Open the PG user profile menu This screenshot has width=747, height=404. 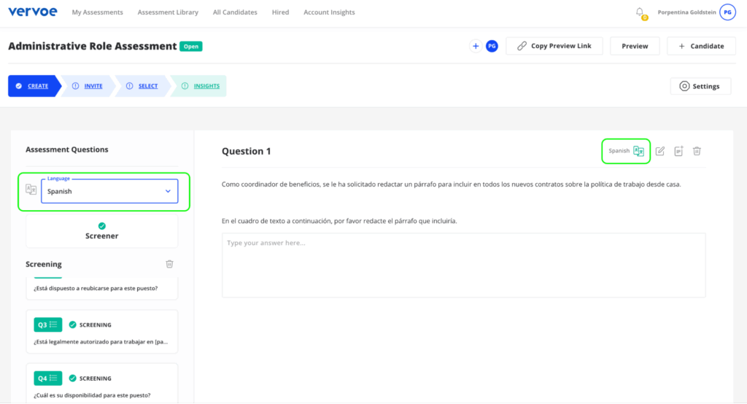(x=727, y=12)
